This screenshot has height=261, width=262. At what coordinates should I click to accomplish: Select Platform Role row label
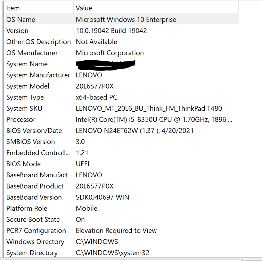point(27,209)
